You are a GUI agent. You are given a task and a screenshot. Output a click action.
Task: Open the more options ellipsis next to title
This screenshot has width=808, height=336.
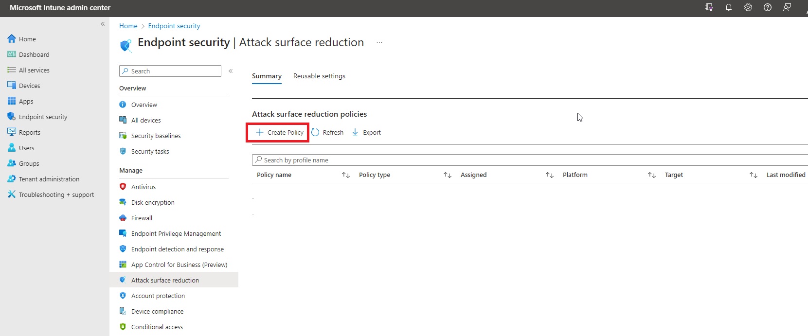(379, 42)
